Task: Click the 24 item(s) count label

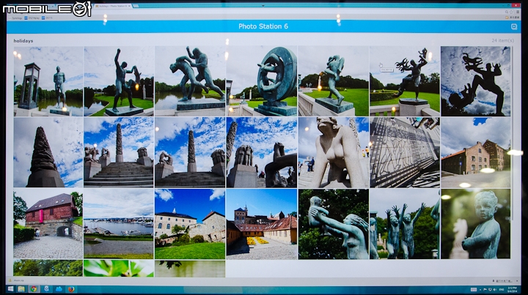Action: coord(503,40)
